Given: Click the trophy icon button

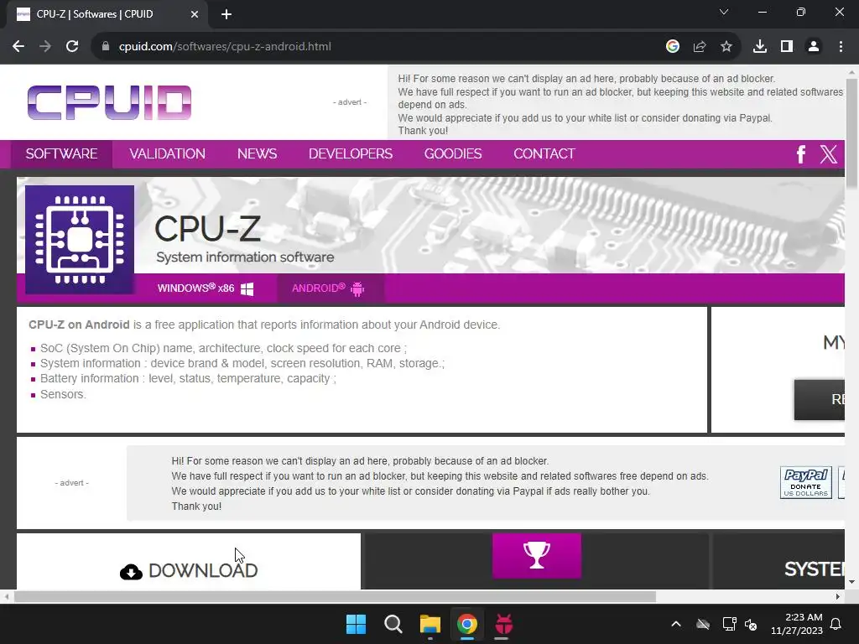Looking at the screenshot, I should (536, 556).
